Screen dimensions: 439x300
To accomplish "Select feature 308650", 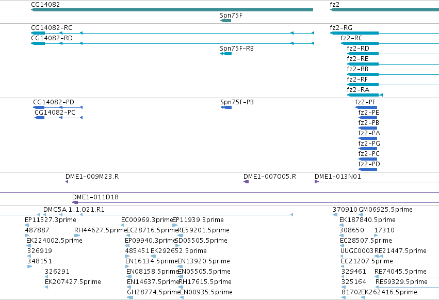I will click(x=342, y=235).
